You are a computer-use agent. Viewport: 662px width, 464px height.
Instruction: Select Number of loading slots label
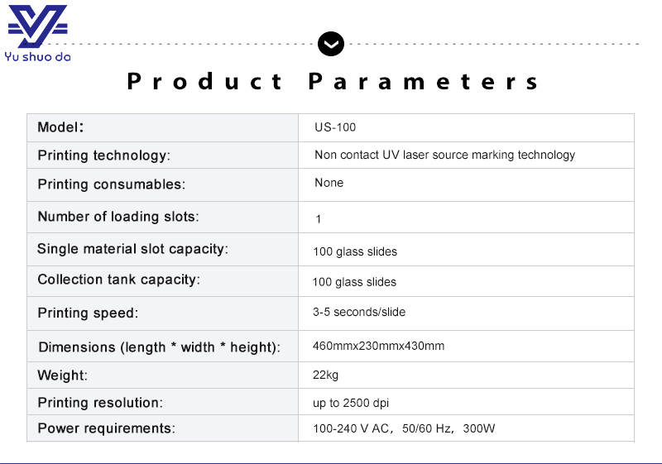(x=118, y=217)
